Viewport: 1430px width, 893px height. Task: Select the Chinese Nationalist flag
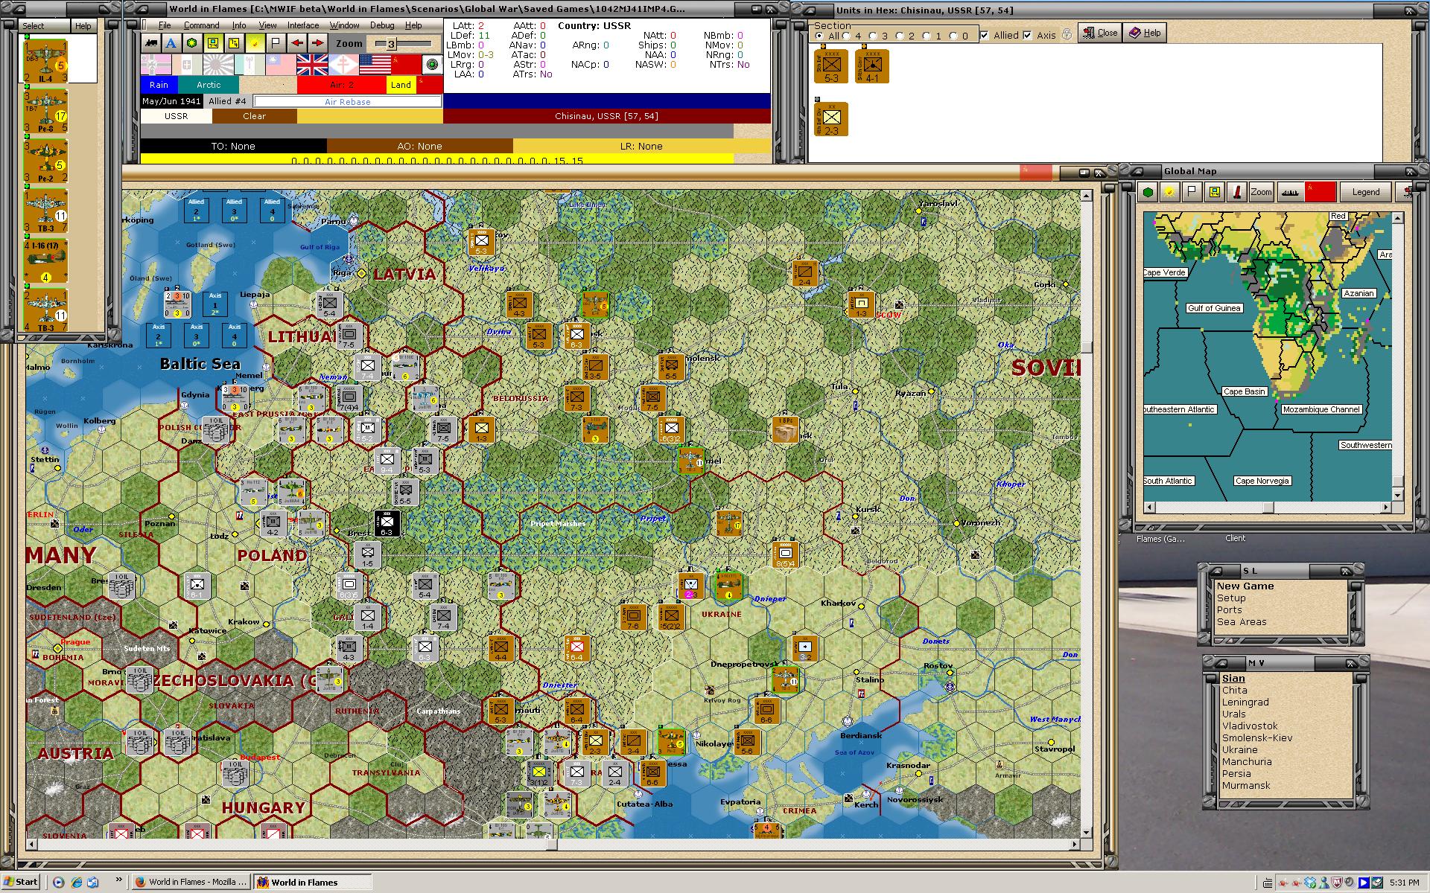click(x=281, y=65)
